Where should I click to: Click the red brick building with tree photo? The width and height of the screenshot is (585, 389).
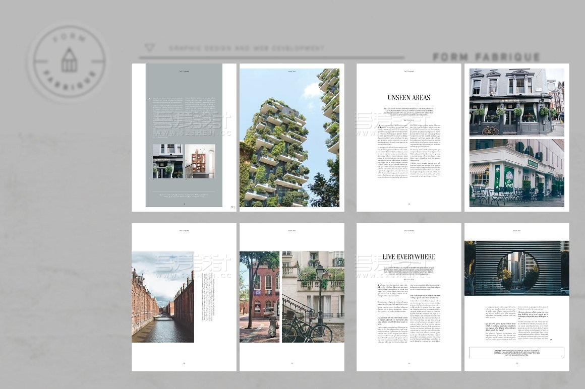259,297
